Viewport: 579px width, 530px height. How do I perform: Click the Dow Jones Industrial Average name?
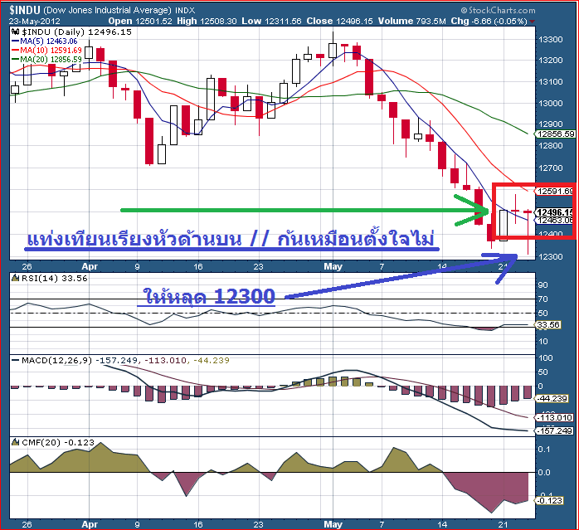click(108, 10)
